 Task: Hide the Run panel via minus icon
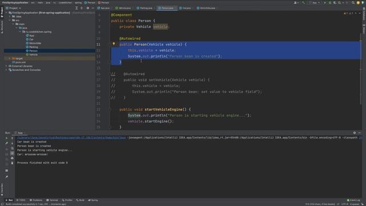click(360, 133)
